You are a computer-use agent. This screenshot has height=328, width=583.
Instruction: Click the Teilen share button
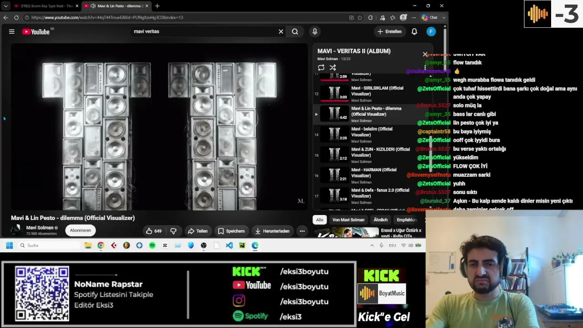pos(198,231)
